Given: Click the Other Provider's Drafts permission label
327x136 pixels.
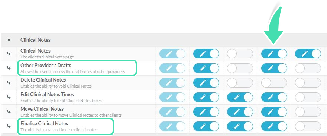Looking at the screenshot, I should 46,65.
